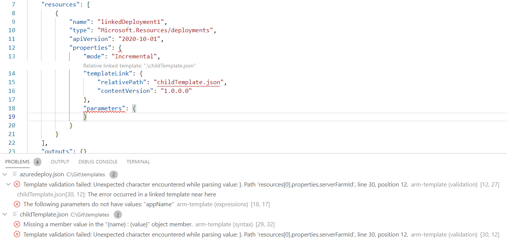Click the file icon next to childTemplate.json
Viewport: 507px width, 243px height.
(15, 215)
